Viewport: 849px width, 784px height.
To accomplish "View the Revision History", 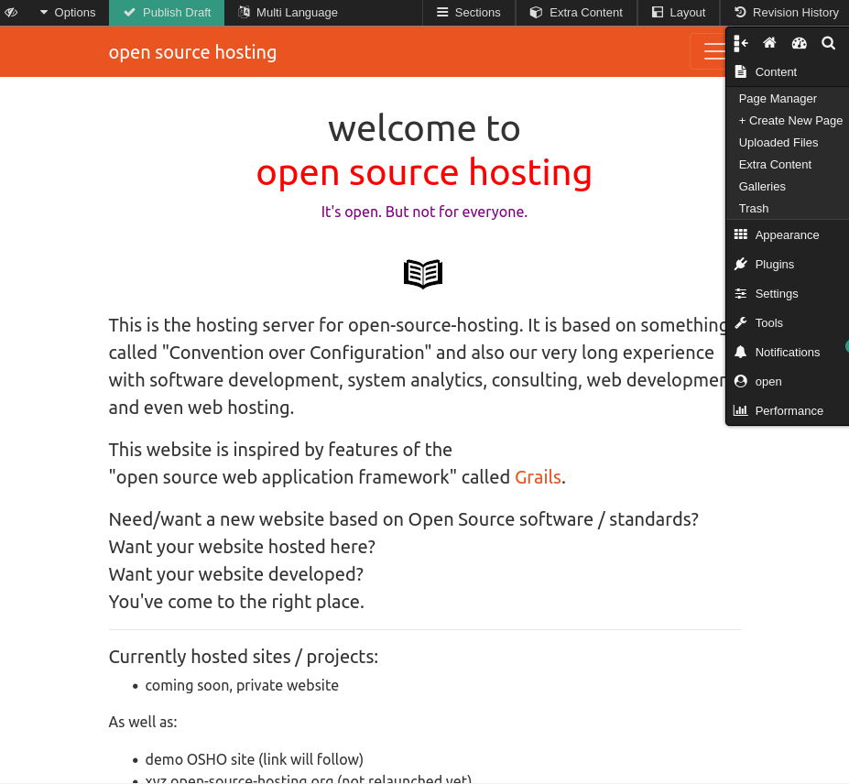I will click(786, 13).
